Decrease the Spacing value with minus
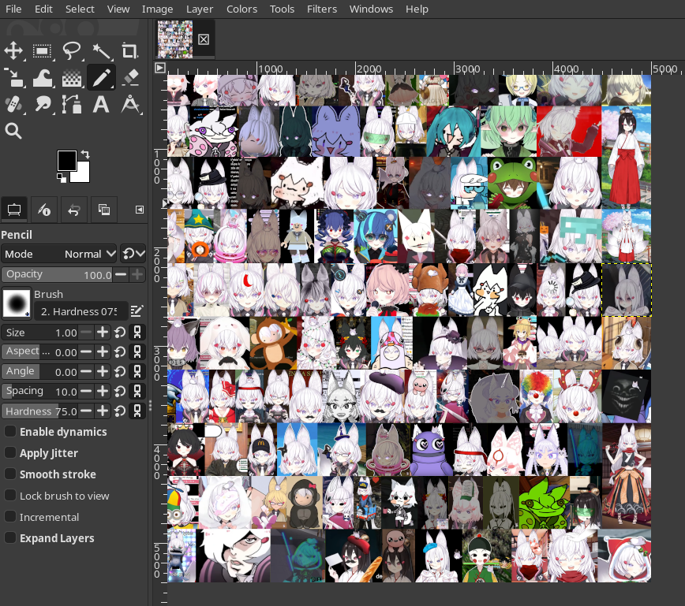Image resolution: width=685 pixels, height=606 pixels. 87,392
